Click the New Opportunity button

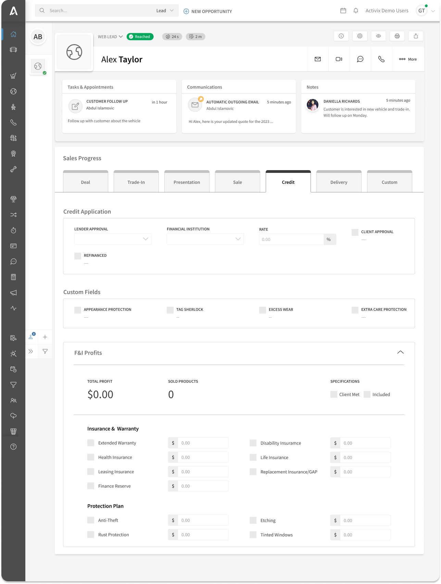208,11
